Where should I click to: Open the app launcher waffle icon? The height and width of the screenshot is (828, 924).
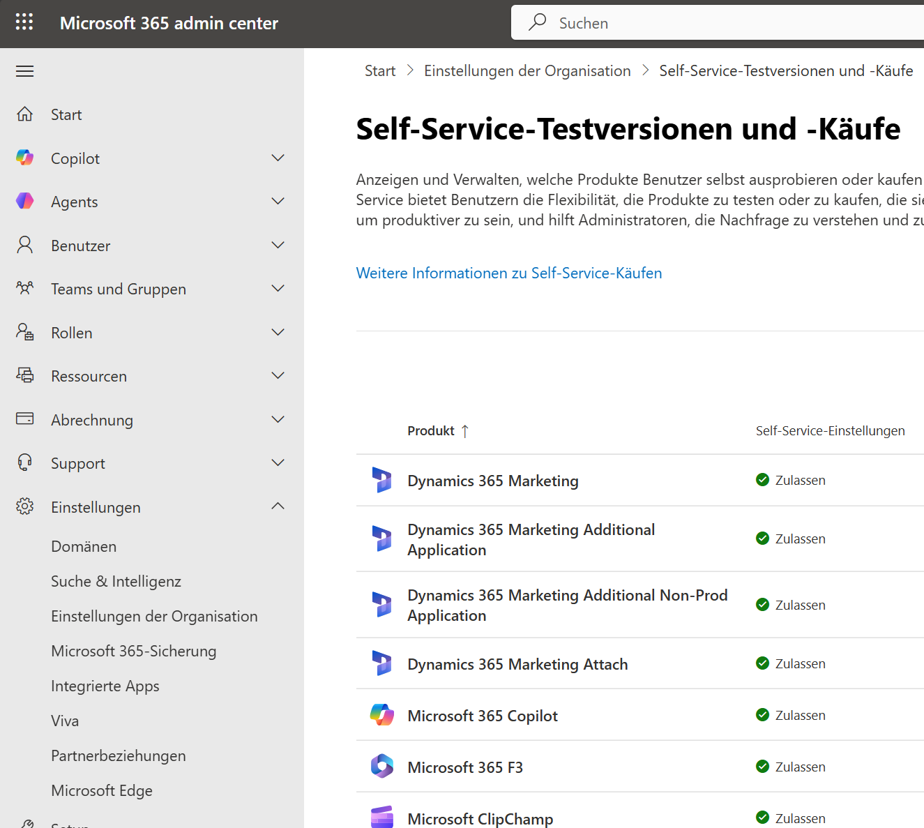coord(24,22)
